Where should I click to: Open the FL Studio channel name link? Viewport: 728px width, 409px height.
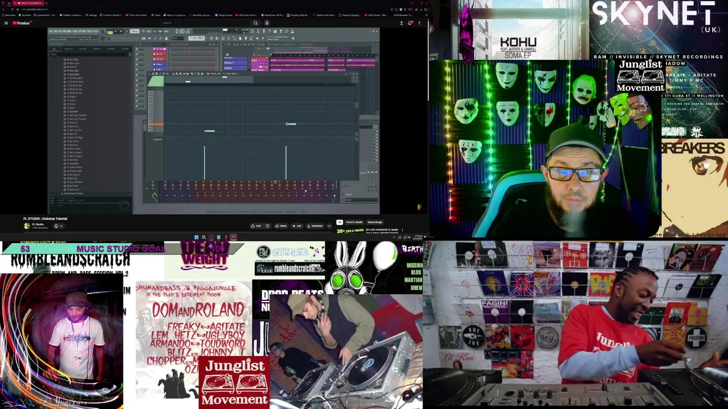[38, 224]
